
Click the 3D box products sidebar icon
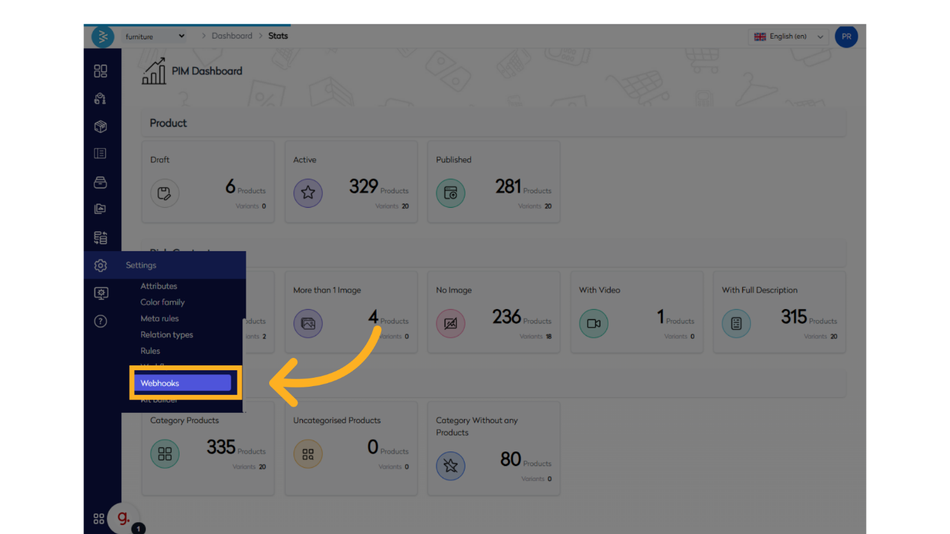(x=101, y=127)
